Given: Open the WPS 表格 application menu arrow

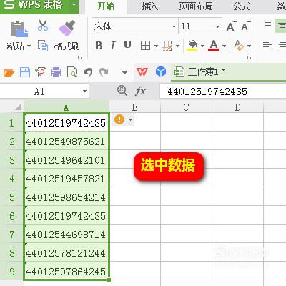Looking at the screenshot, I should point(74,4).
